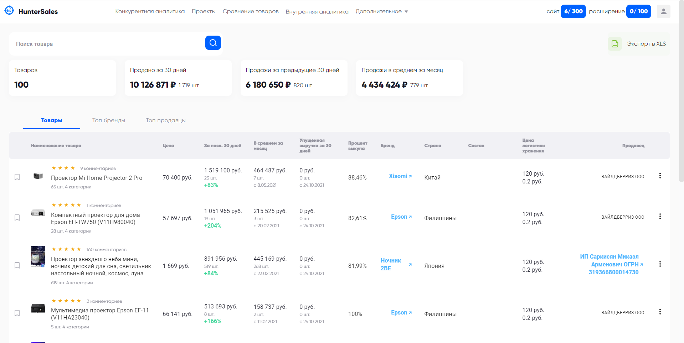
Task: Click the +204% growth value
Action: 212,226
